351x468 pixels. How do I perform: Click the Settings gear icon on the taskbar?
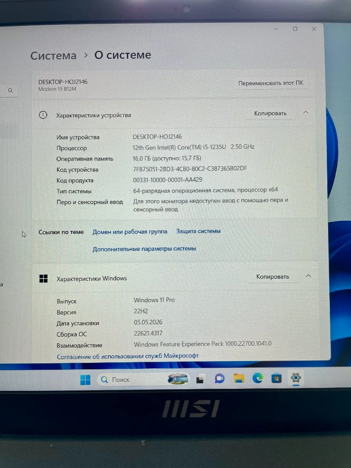[x=296, y=378]
